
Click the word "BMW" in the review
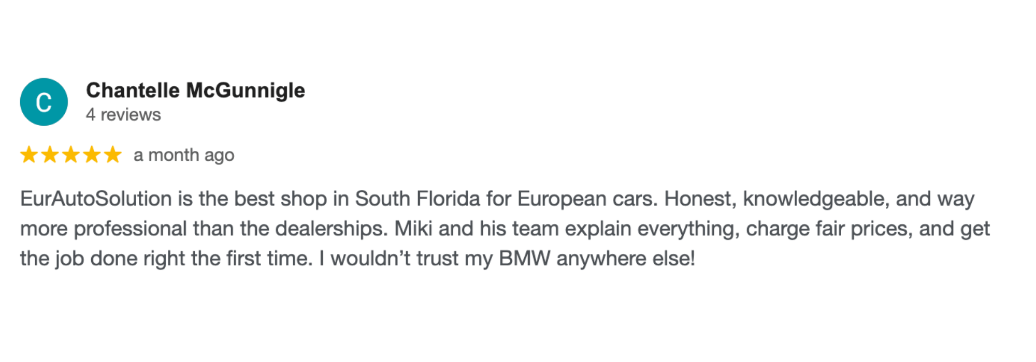pos(524,259)
